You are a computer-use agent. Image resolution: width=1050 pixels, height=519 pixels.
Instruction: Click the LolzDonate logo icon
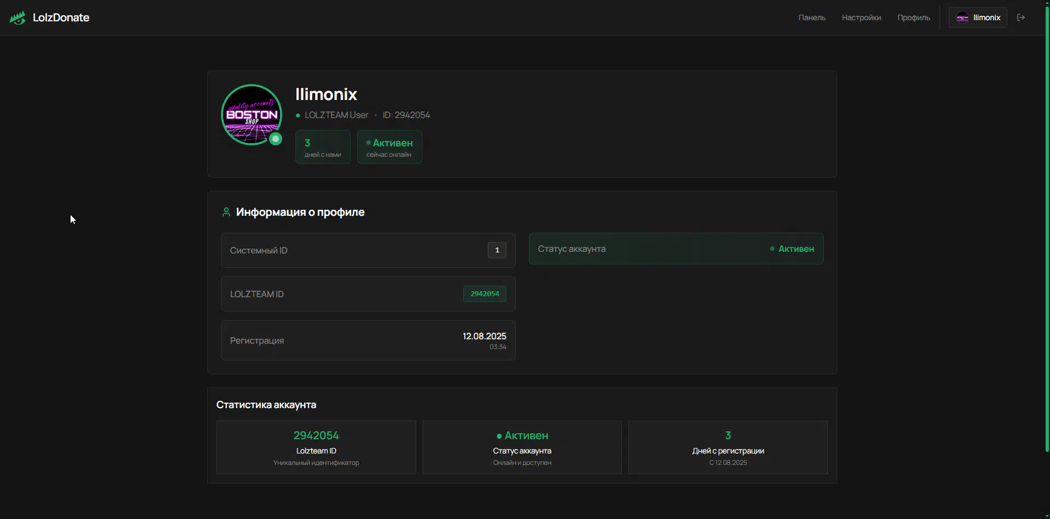17,18
